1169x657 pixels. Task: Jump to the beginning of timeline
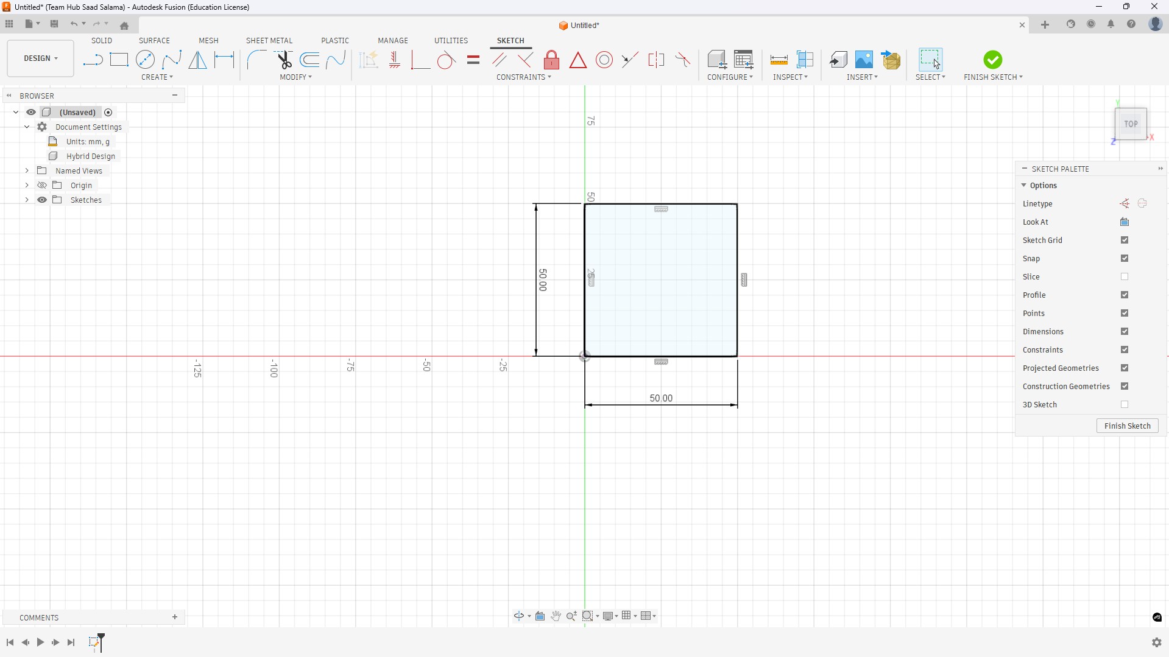coord(10,642)
